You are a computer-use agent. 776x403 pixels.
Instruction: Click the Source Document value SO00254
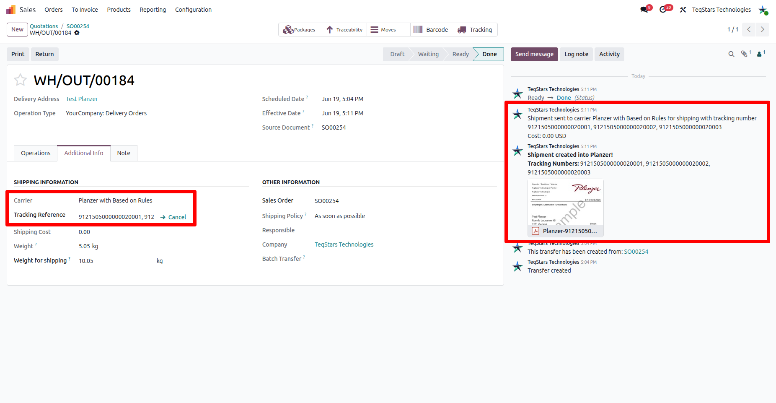pos(334,127)
